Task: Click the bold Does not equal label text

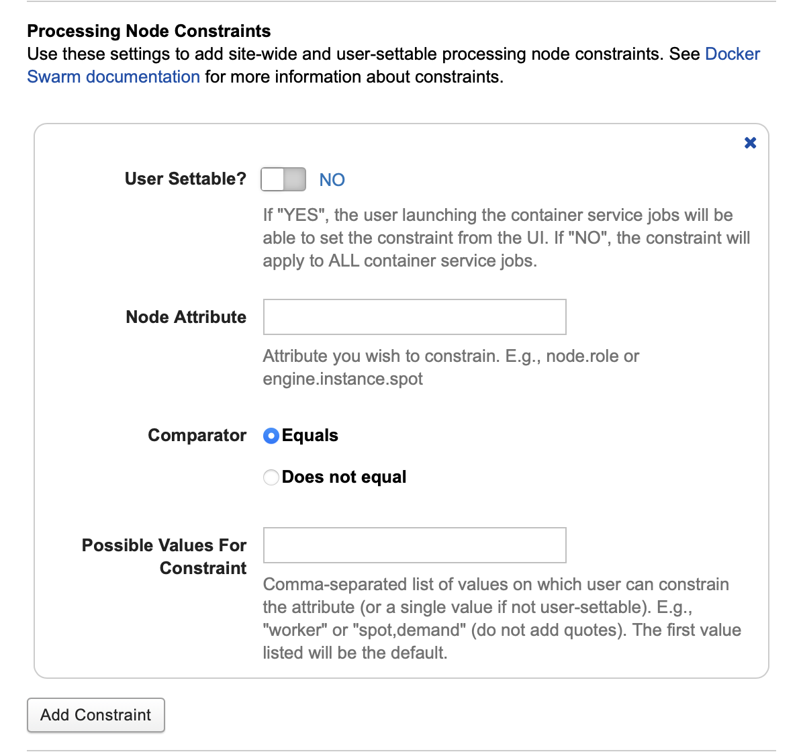Action: point(344,477)
